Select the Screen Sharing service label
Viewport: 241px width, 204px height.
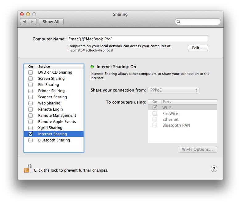coord(51,78)
